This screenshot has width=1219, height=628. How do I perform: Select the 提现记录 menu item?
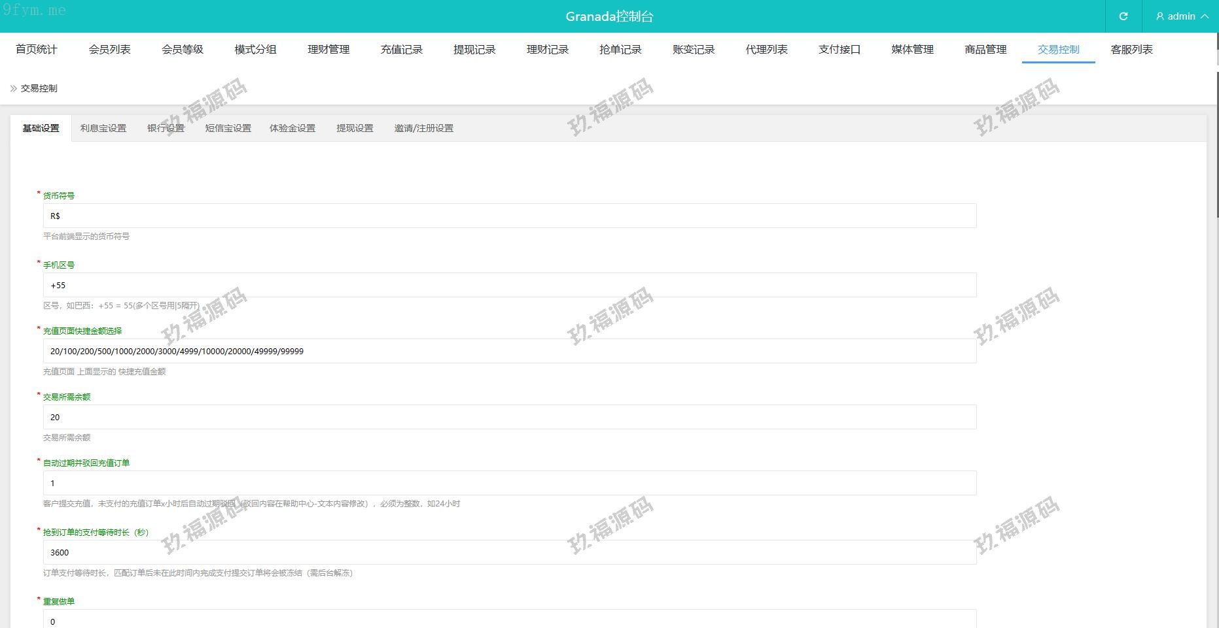[474, 50]
